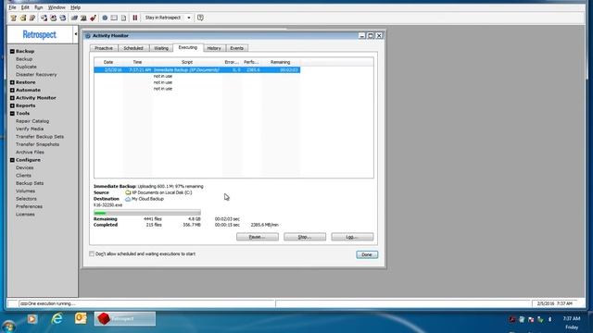The image size is (593, 333).
Task: Collapse the Configure tree section
Action: tap(12, 160)
